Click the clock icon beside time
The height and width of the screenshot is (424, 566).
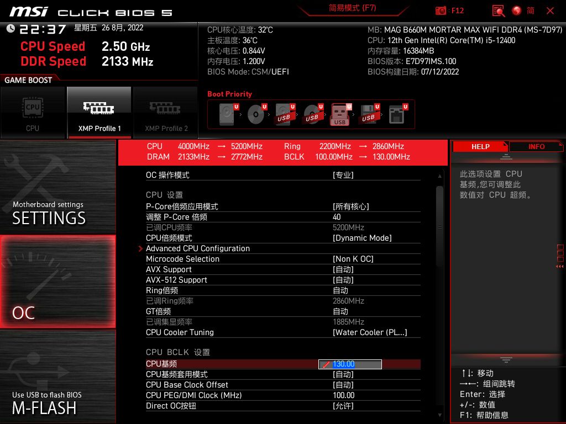pos(11,28)
